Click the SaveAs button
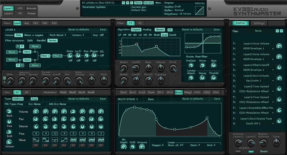 148,3
